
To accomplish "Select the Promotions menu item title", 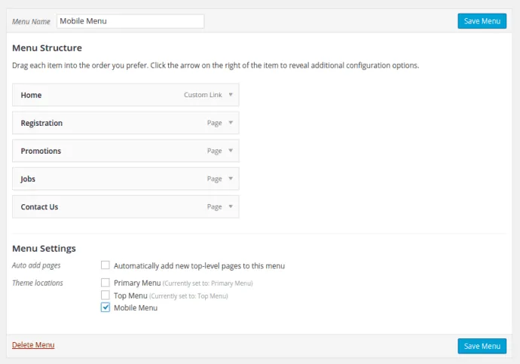I will (41, 151).
